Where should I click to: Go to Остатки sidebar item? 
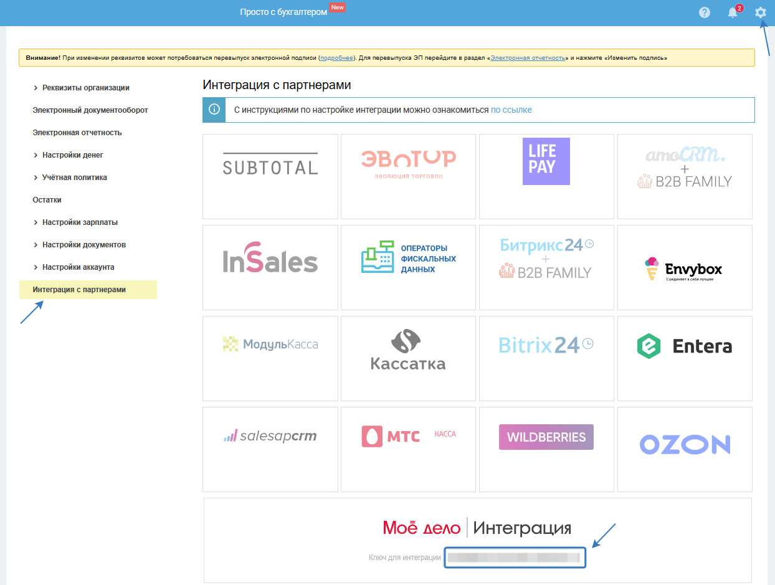coord(47,200)
